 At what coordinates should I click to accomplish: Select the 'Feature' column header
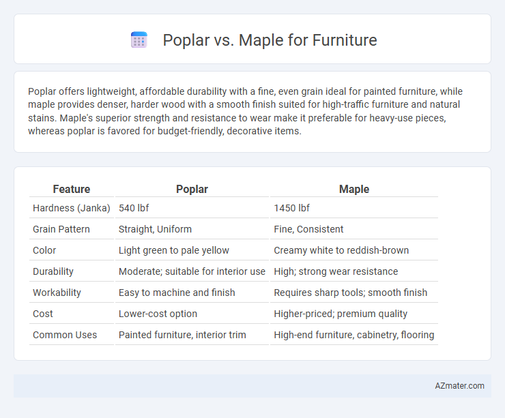point(72,189)
